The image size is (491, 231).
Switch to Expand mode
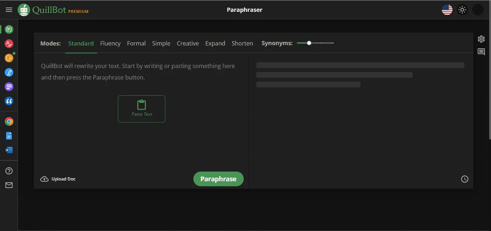pos(215,43)
